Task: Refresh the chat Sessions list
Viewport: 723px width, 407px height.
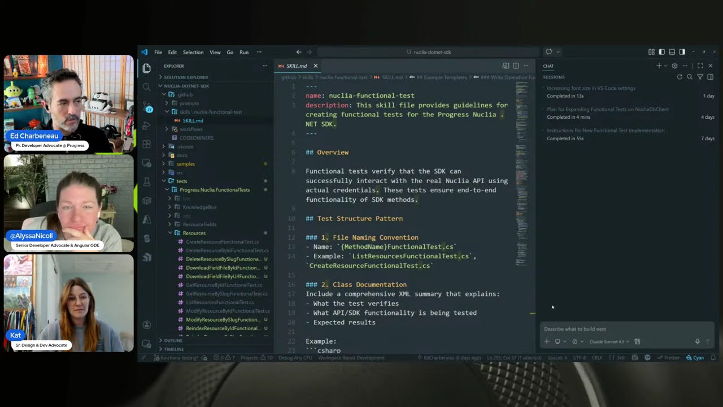Action: (680, 77)
